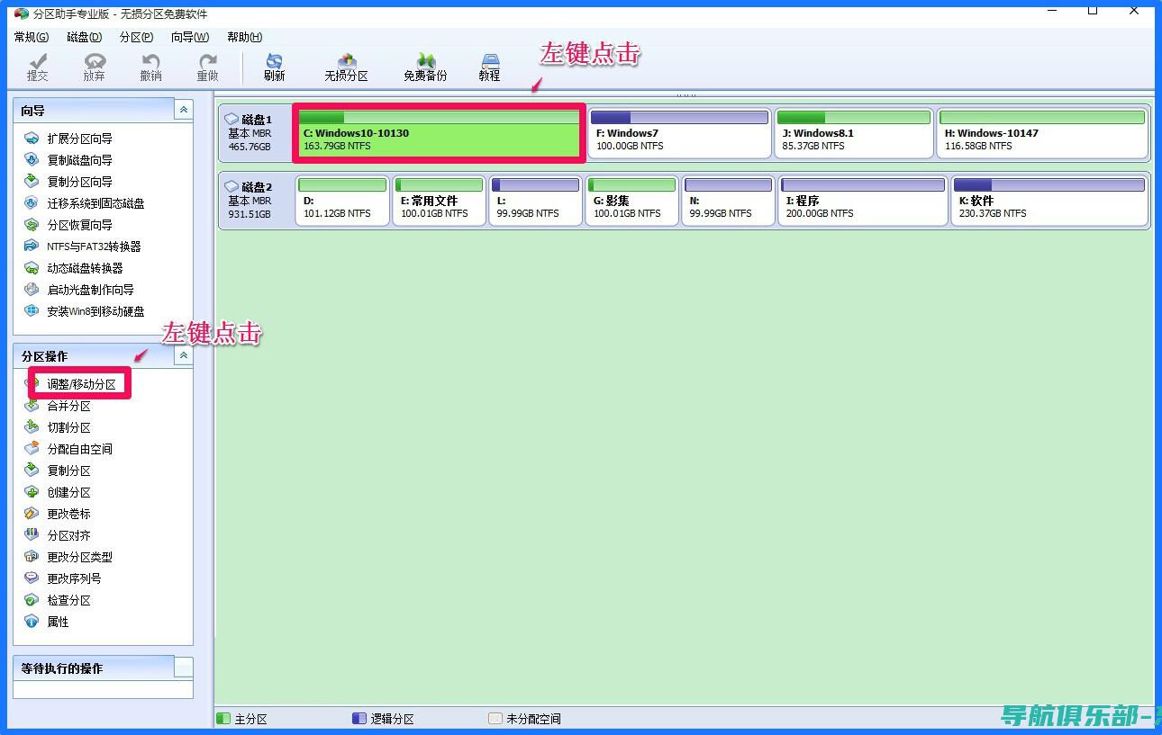Open the 启动光盘制作向导

point(79,290)
